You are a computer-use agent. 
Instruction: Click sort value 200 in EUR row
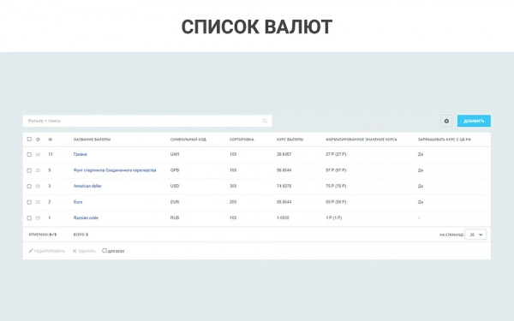click(233, 202)
